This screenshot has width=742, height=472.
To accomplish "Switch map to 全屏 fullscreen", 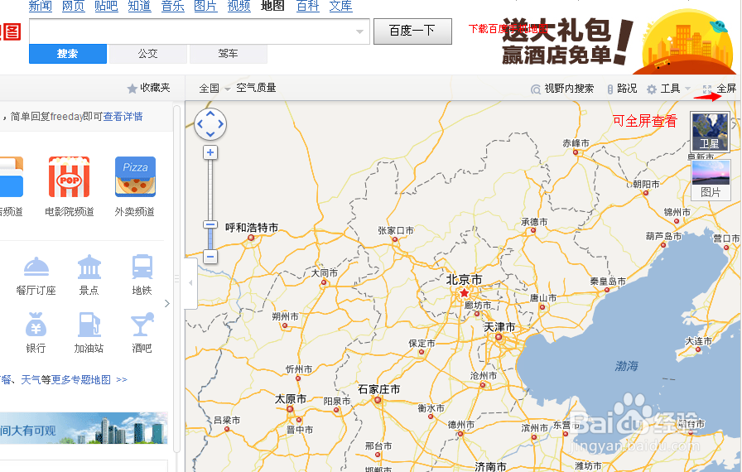I will point(720,89).
